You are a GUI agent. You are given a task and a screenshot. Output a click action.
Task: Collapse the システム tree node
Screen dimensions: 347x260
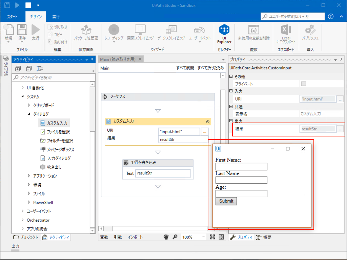(22, 96)
